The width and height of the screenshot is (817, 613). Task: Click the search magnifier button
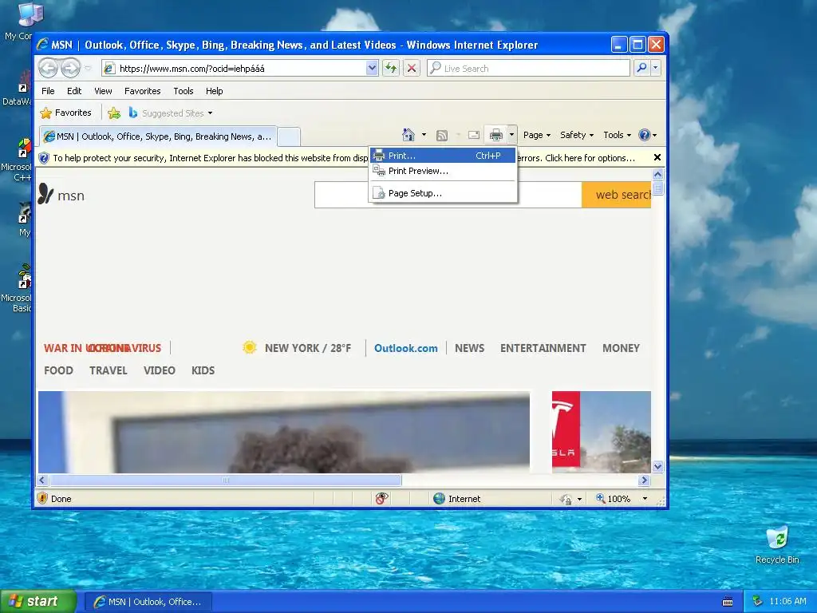click(642, 68)
